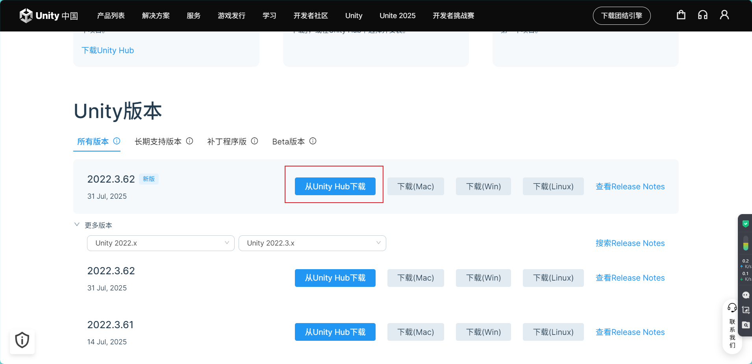The width and height of the screenshot is (752, 364).
Task: Click 下载(Win) for version 2022.3.61
Action: (x=483, y=332)
